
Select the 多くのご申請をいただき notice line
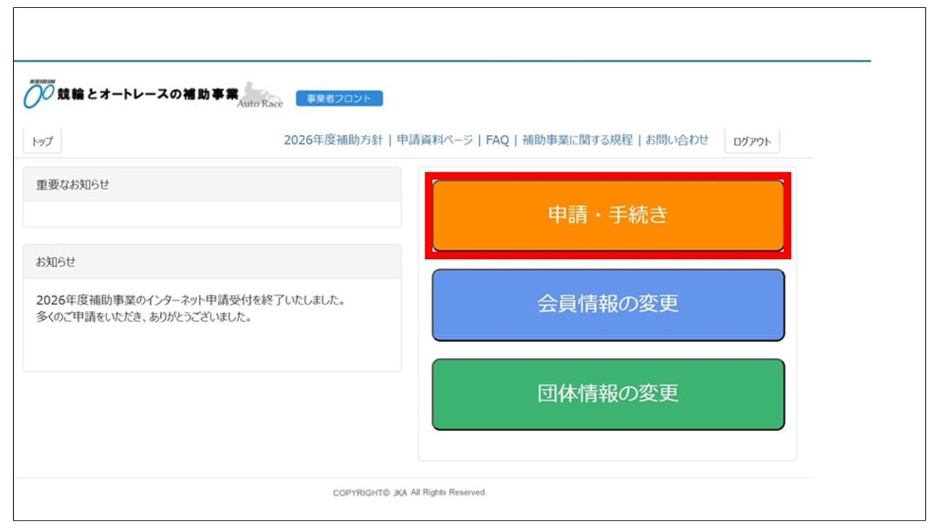click(145, 318)
